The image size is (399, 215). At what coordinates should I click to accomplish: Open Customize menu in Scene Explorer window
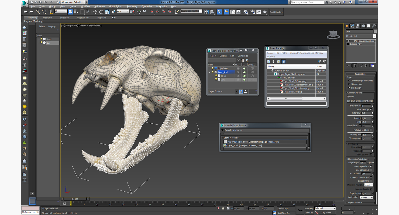pyautogui.click(x=243, y=56)
